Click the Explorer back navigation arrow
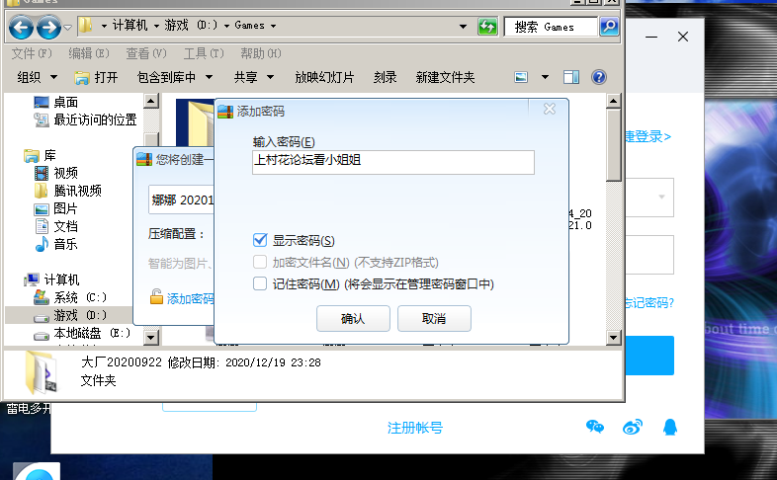The height and width of the screenshot is (480, 777). click(22, 27)
